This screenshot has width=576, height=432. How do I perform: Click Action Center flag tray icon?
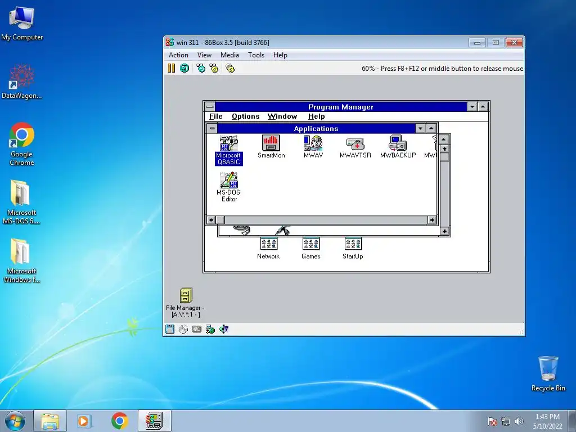492,421
